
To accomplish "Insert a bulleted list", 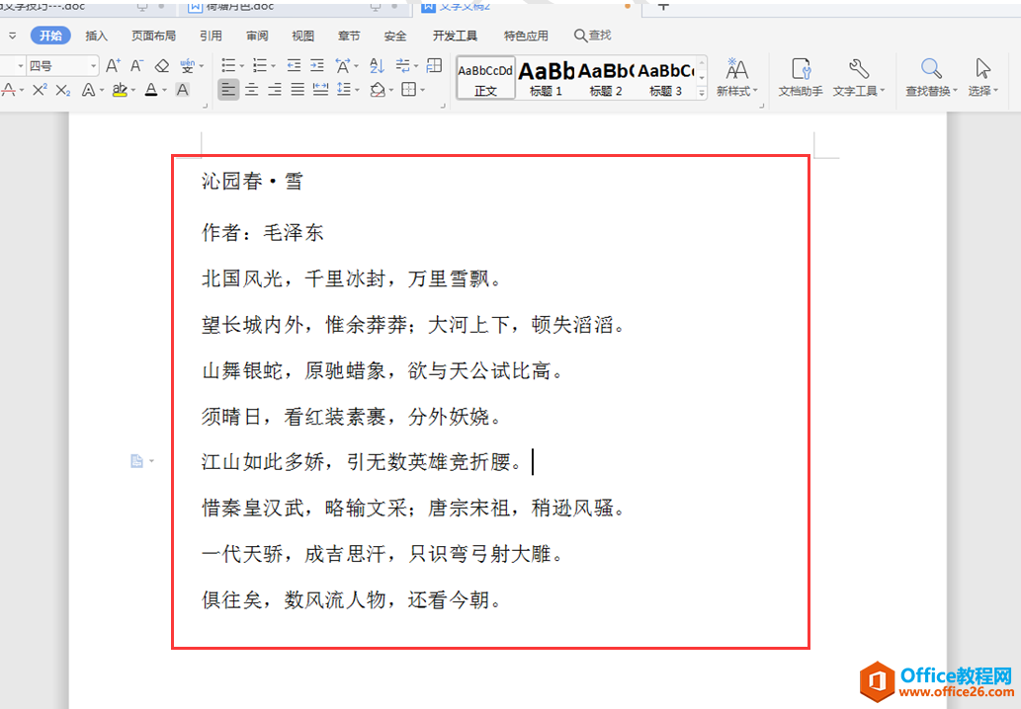I will coord(228,66).
